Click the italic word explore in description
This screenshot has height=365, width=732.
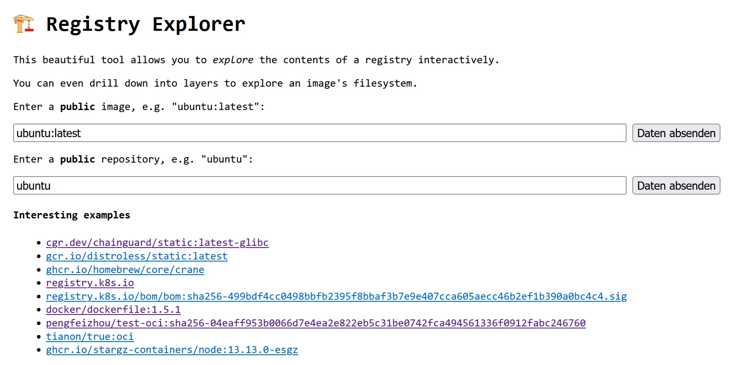tap(233, 60)
